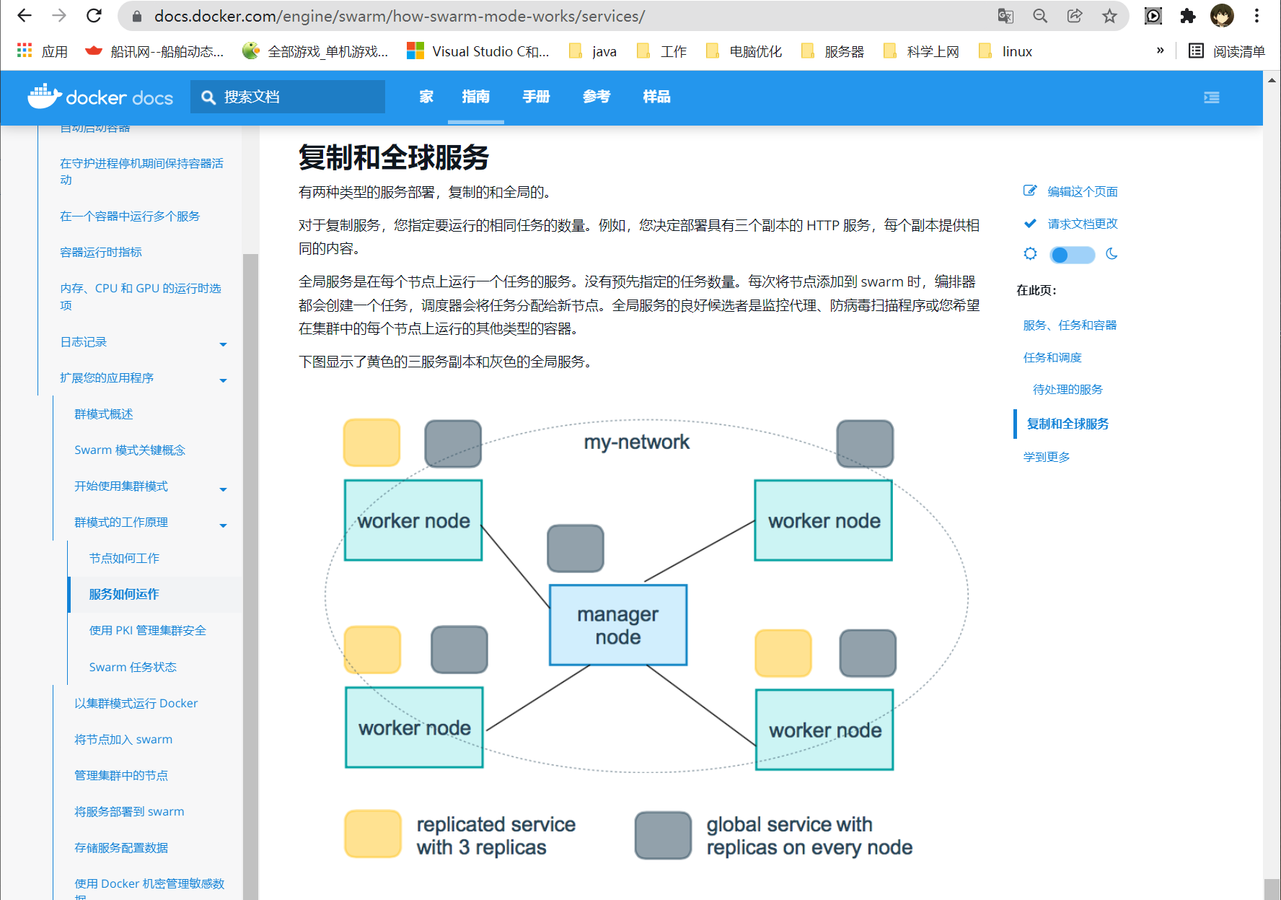This screenshot has height=900, width=1281.
Task: Bookmark this page with the star icon
Action: point(1109,16)
